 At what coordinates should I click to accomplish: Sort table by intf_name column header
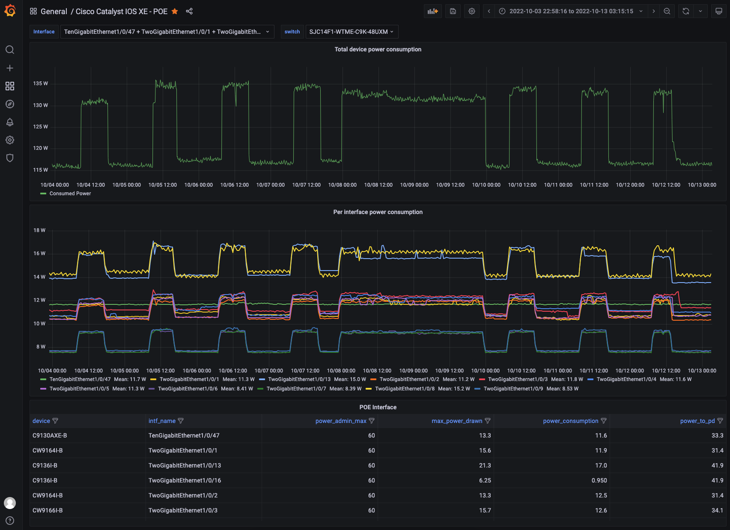[162, 421]
